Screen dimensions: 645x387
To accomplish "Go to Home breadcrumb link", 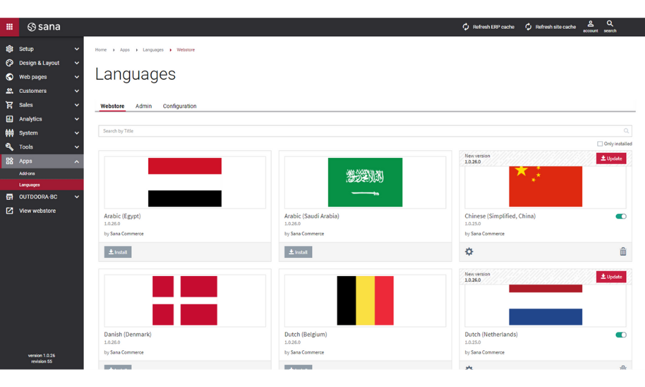I will [x=101, y=50].
